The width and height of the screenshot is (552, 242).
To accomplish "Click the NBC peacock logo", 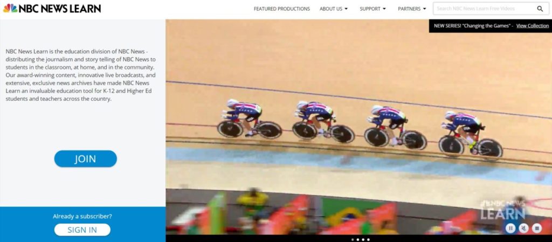I will (10, 8).
